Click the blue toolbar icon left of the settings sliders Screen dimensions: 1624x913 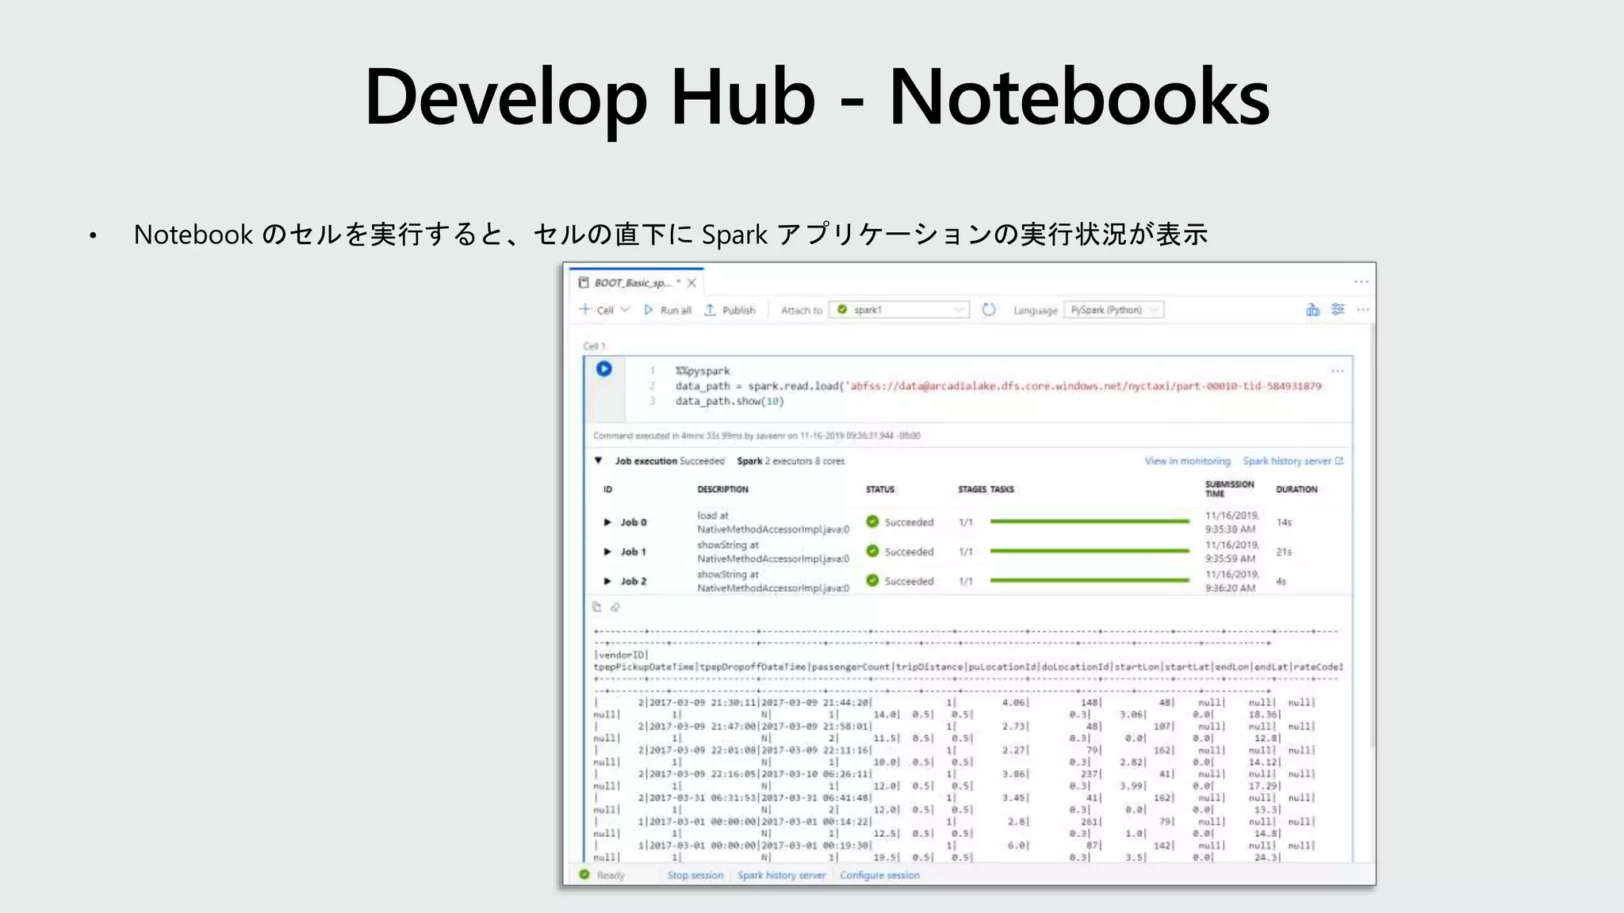[1312, 310]
